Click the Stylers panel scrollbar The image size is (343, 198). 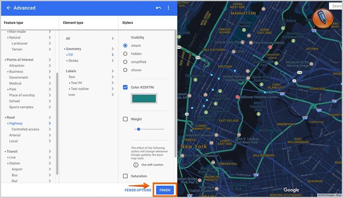point(175,94)
